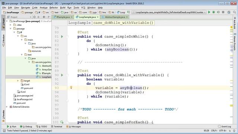The height and width of the screenshot is (134, 238).
Task: Collapse the JavaPassage root tree node
Action: pyautogui.click(x=7, y=21)
